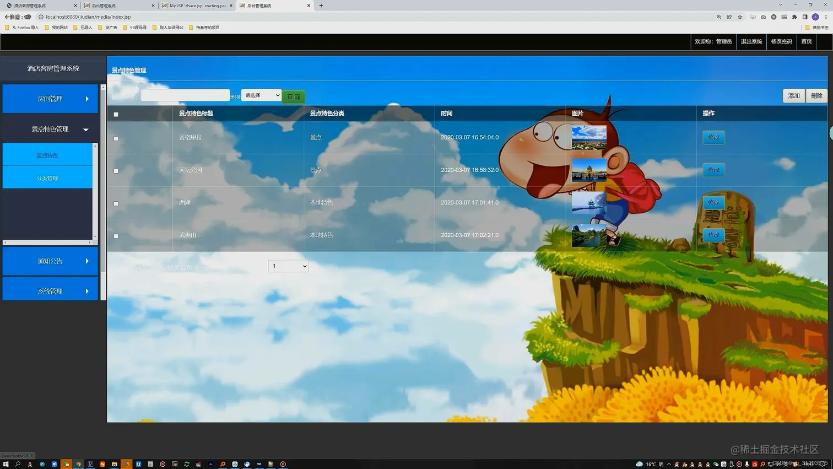
Task: Check the 香格里拉 row checkbox
Action: coord(116,138)
